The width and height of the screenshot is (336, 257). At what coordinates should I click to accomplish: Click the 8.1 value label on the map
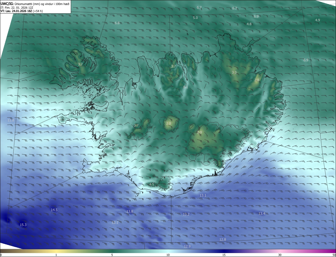click(185, 87)
